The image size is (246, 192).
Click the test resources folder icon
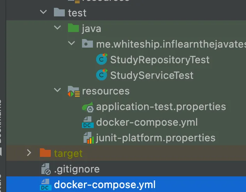(73, 91)
